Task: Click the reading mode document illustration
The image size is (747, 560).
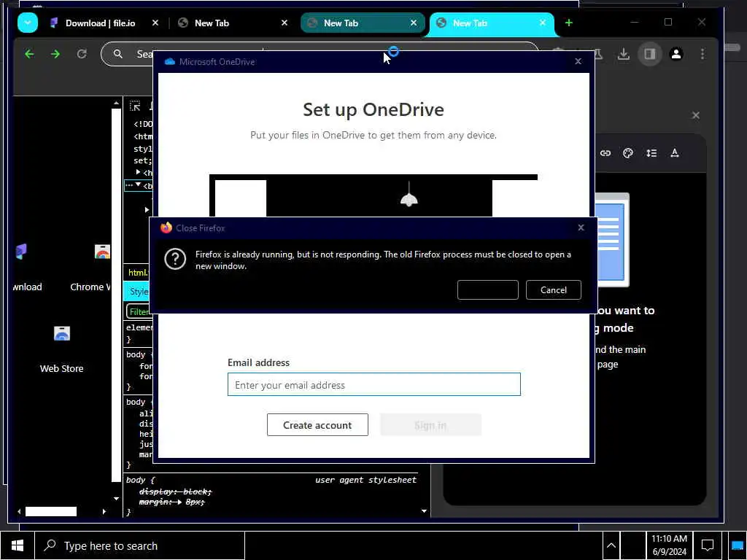Action: point(612,241)
